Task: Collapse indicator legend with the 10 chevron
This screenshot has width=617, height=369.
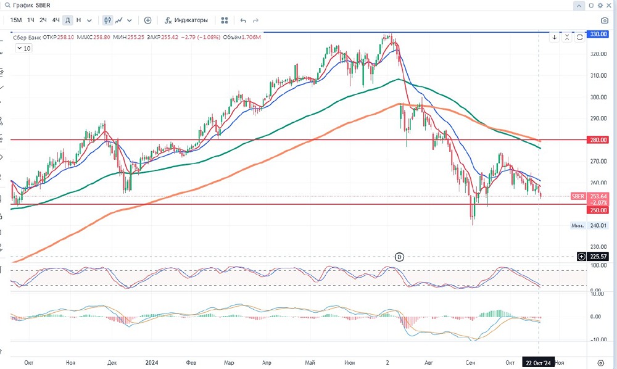Action: click(23, 48)
